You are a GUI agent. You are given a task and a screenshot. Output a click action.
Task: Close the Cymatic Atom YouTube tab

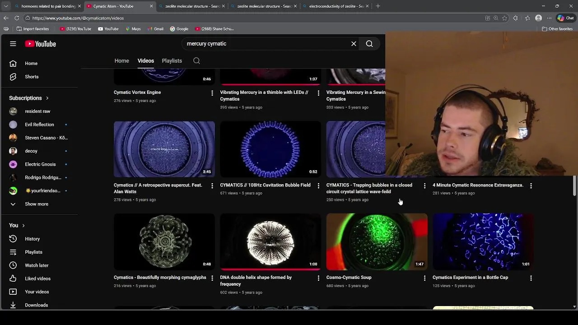click(151, 6)
